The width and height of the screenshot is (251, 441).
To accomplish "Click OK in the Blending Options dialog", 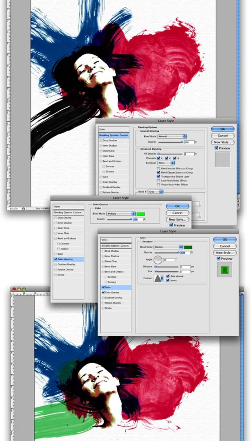I will click(223, 129).
